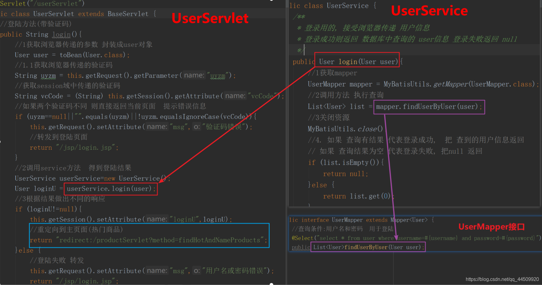Screen dimensions: 542x285
Task: Click the 'MyBatisUtils.close()' line
Action: tap(345, 129)
